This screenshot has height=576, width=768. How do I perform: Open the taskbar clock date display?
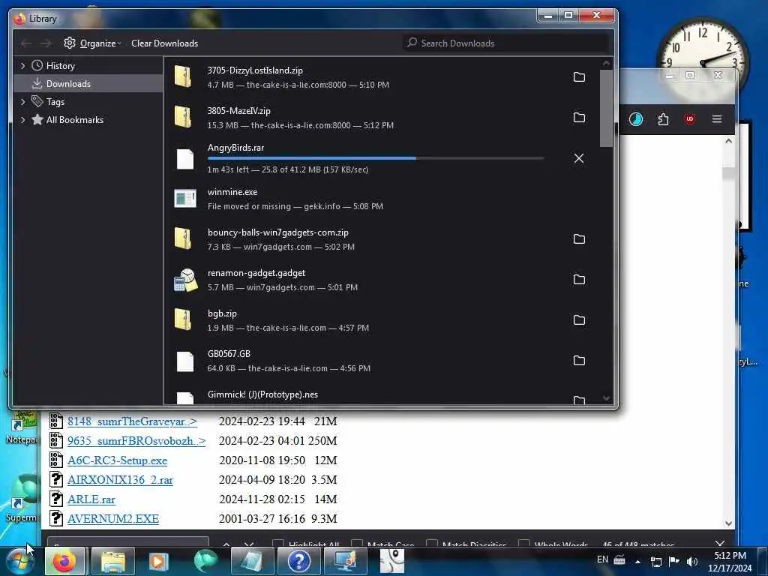tap(730, 562)
